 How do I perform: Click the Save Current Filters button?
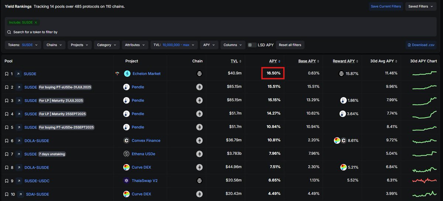coord(386,6)
